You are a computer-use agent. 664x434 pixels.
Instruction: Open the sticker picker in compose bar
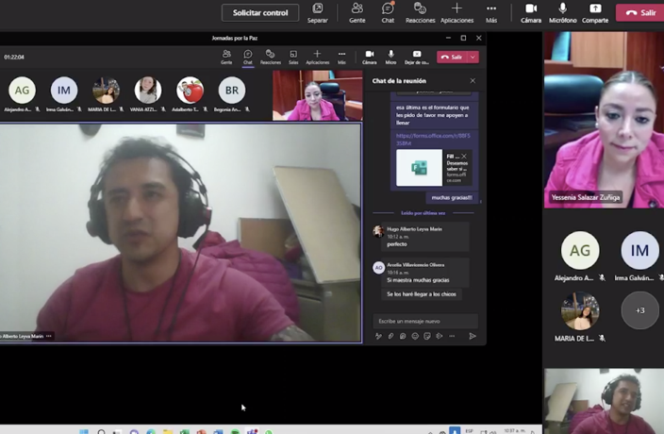[x=427, y=336]
